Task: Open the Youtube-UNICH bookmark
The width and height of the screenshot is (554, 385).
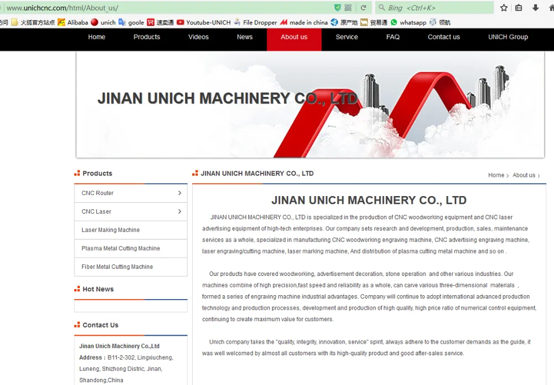Action: pyautogui.click(x=203, y=23)
